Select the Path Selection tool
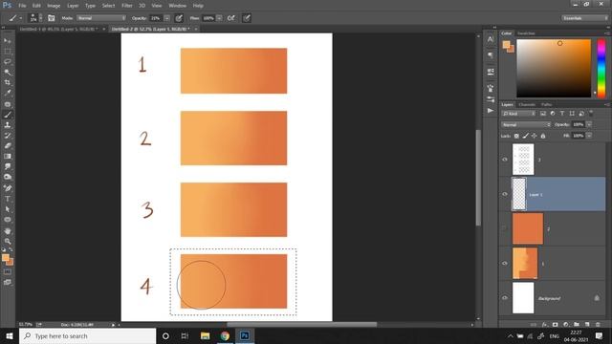 tap(8, 209)
